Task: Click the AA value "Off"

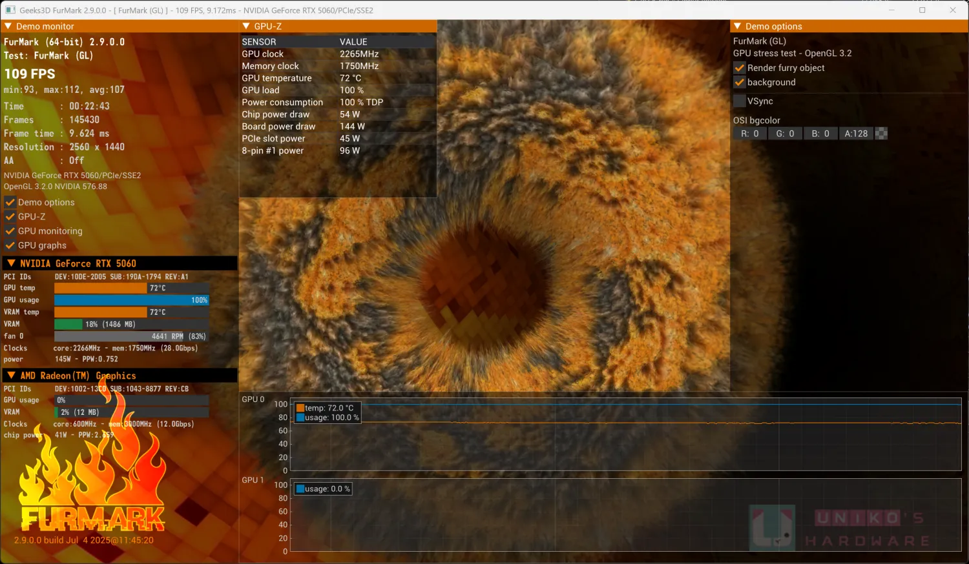Action: (76, 161)
